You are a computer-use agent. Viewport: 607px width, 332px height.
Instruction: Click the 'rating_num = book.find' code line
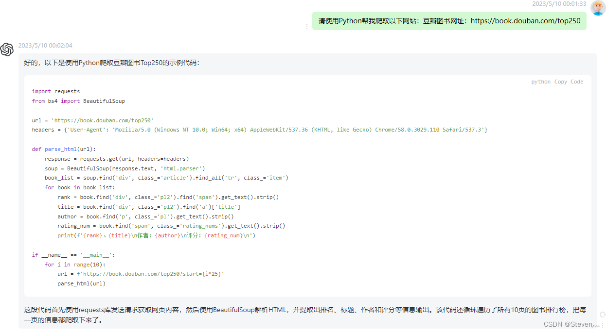[171, 226]
